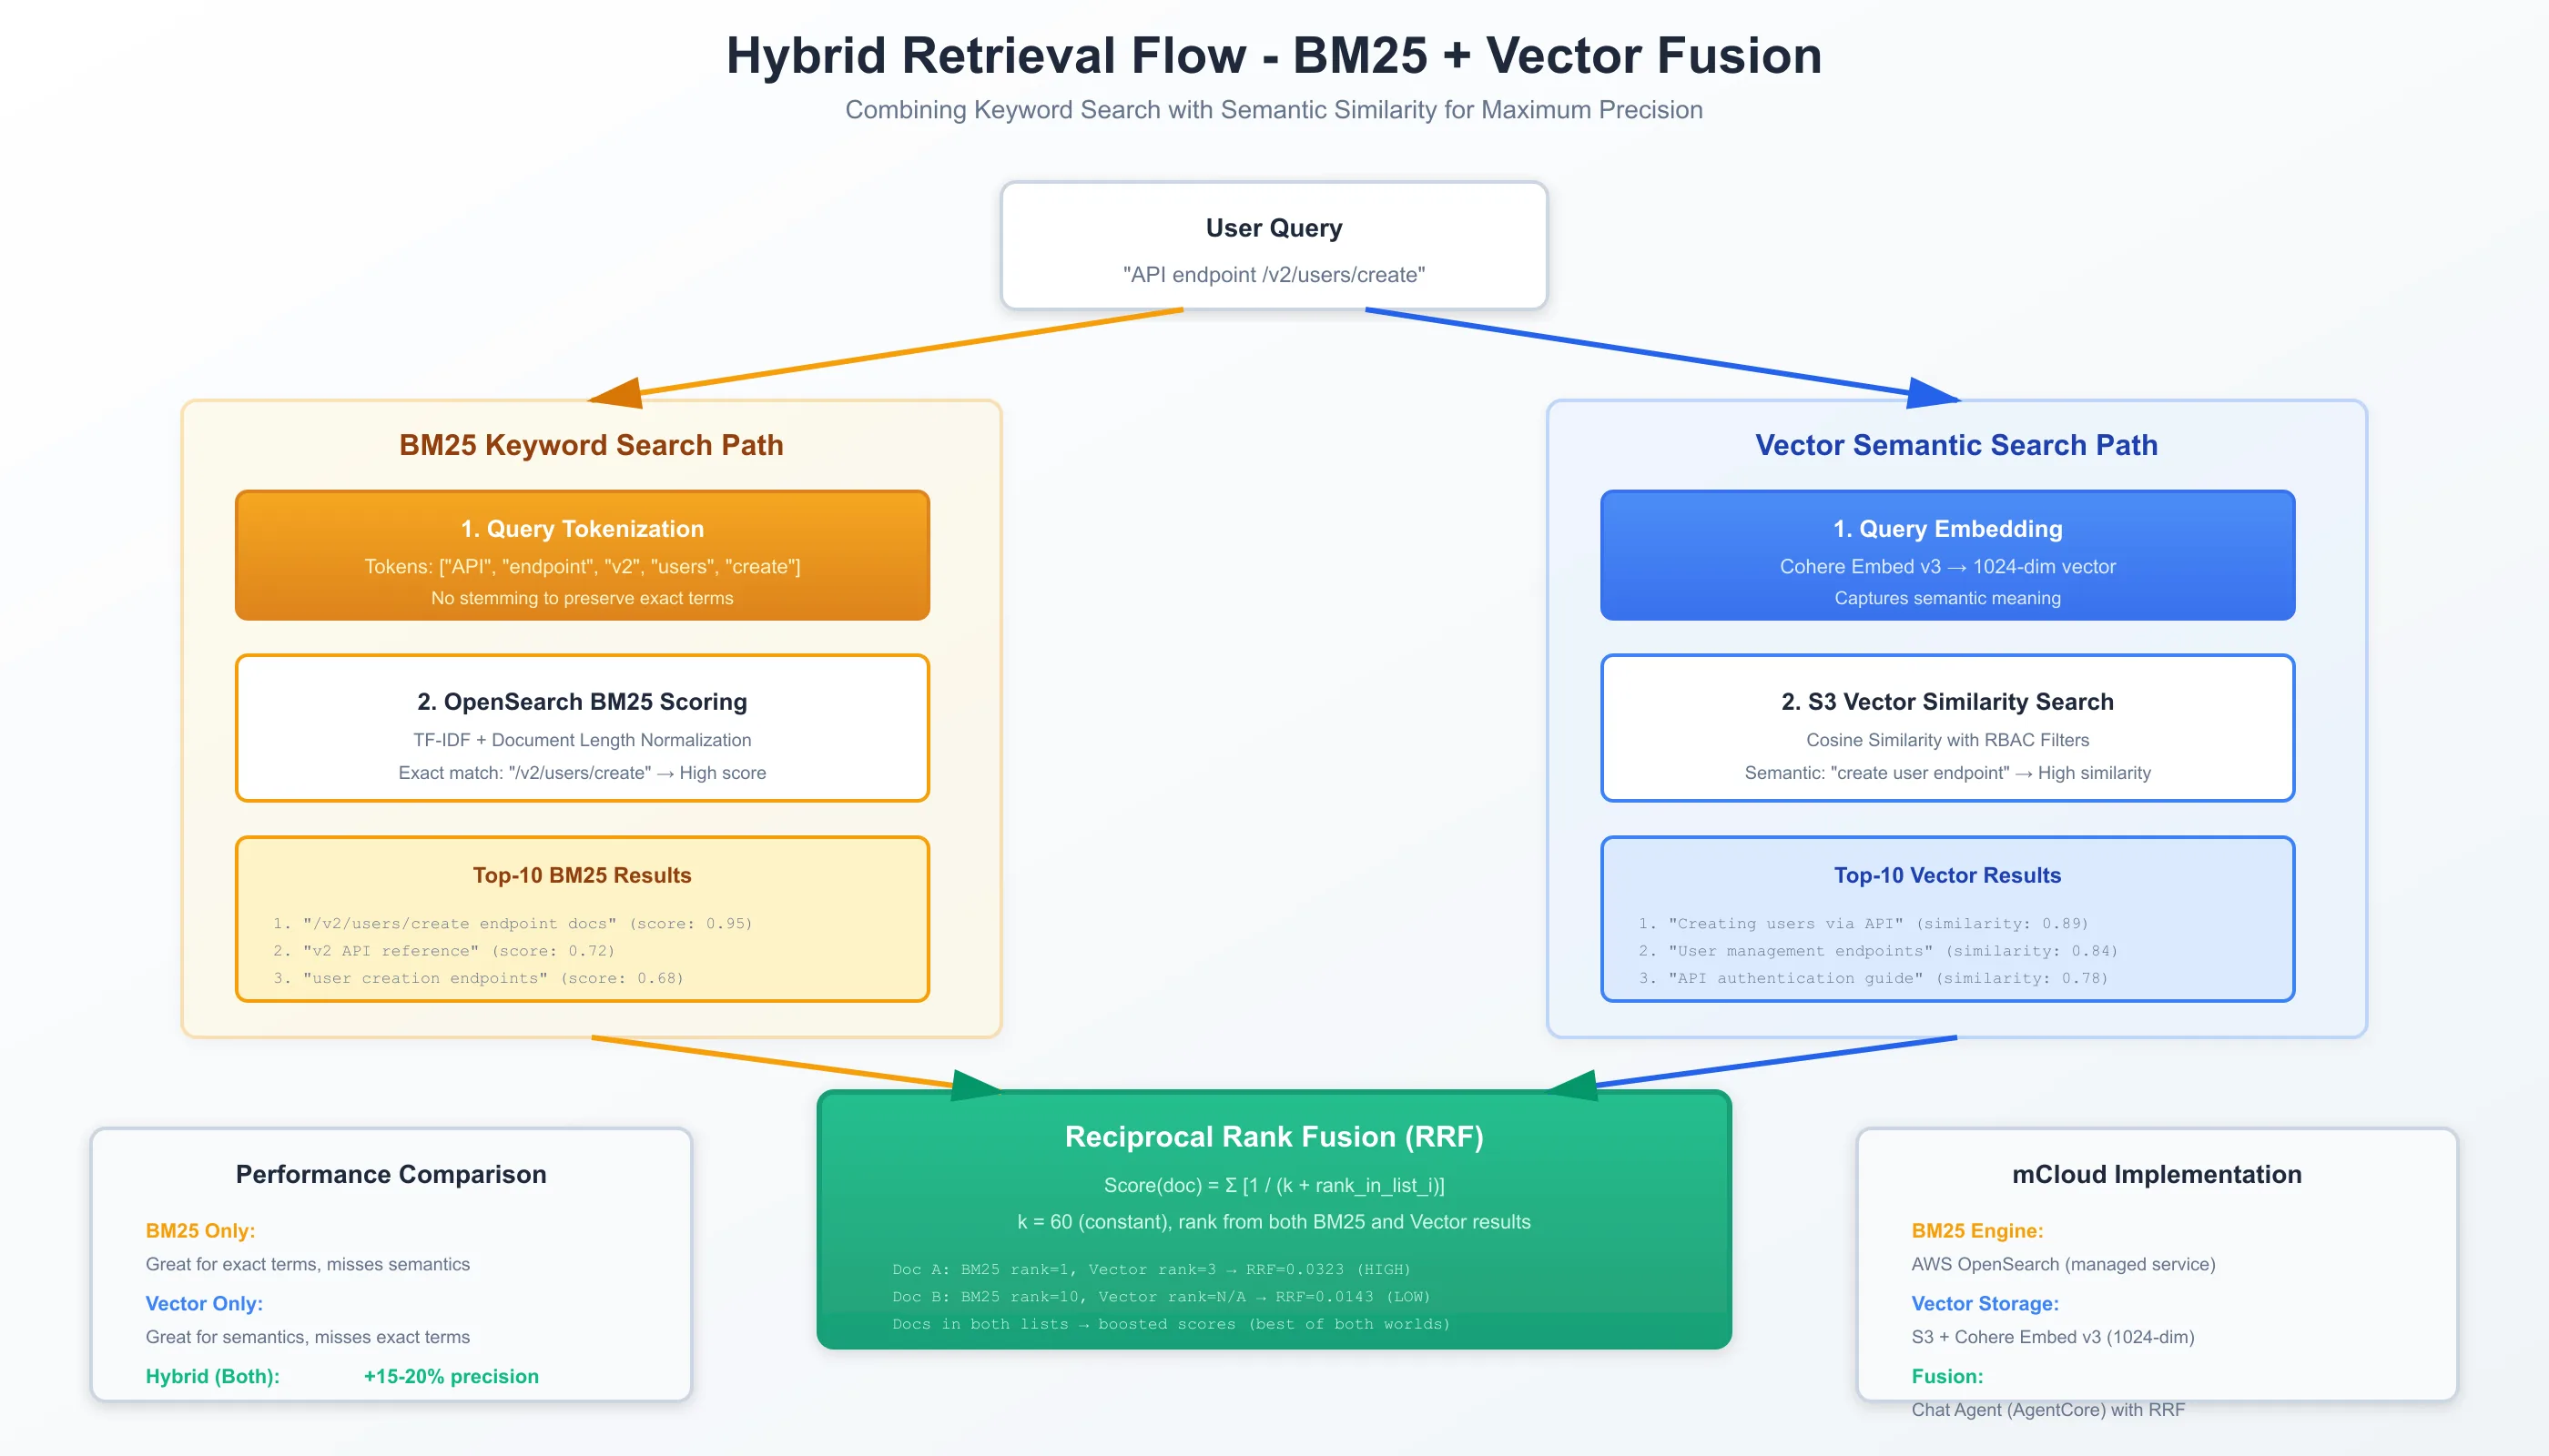
Task: Click the subtitle 'Combining Keyword Search with Semantic Similarity'
Action: tap(1274, 110)
